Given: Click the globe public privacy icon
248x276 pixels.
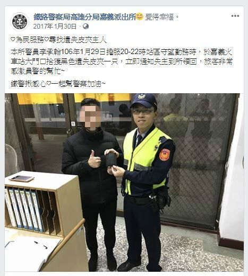Looking at the screenshot, I should point(85,26).
